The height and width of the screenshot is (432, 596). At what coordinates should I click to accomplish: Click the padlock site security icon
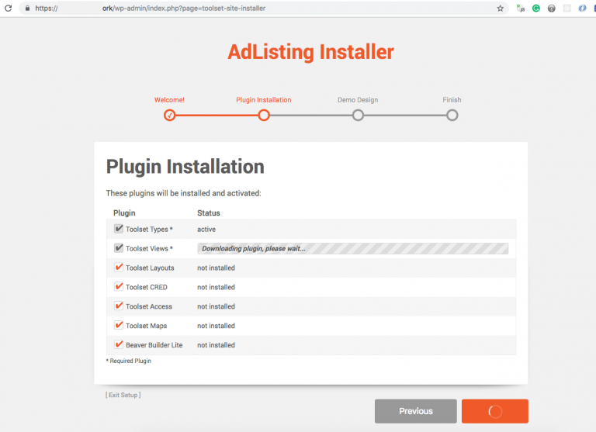point(27,8)
